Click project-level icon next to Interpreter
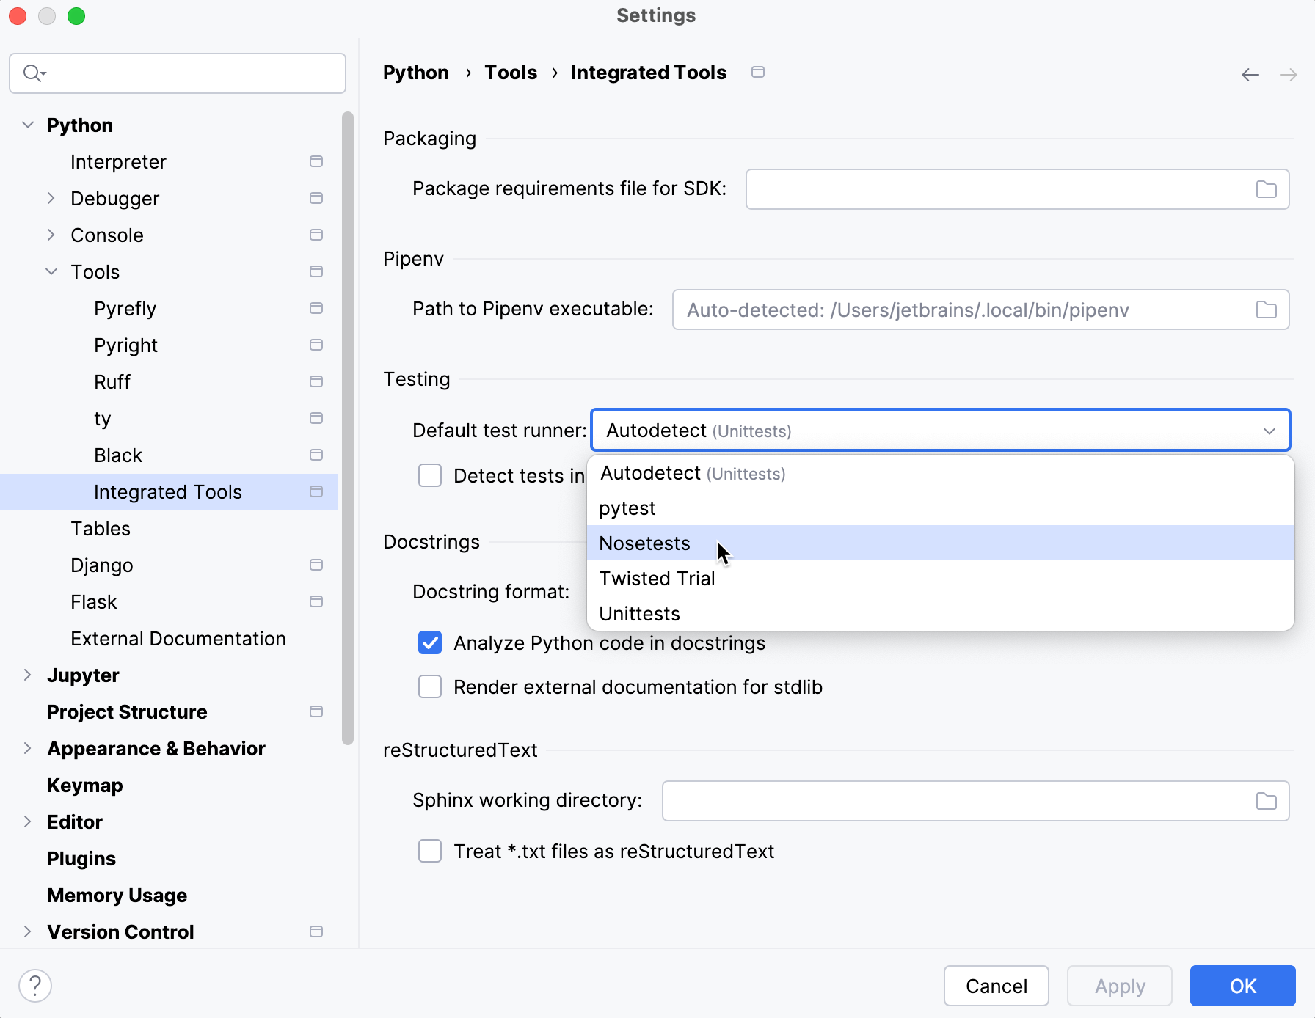This screenshot has width=1315, height=1018. click(x=316, y=161)
